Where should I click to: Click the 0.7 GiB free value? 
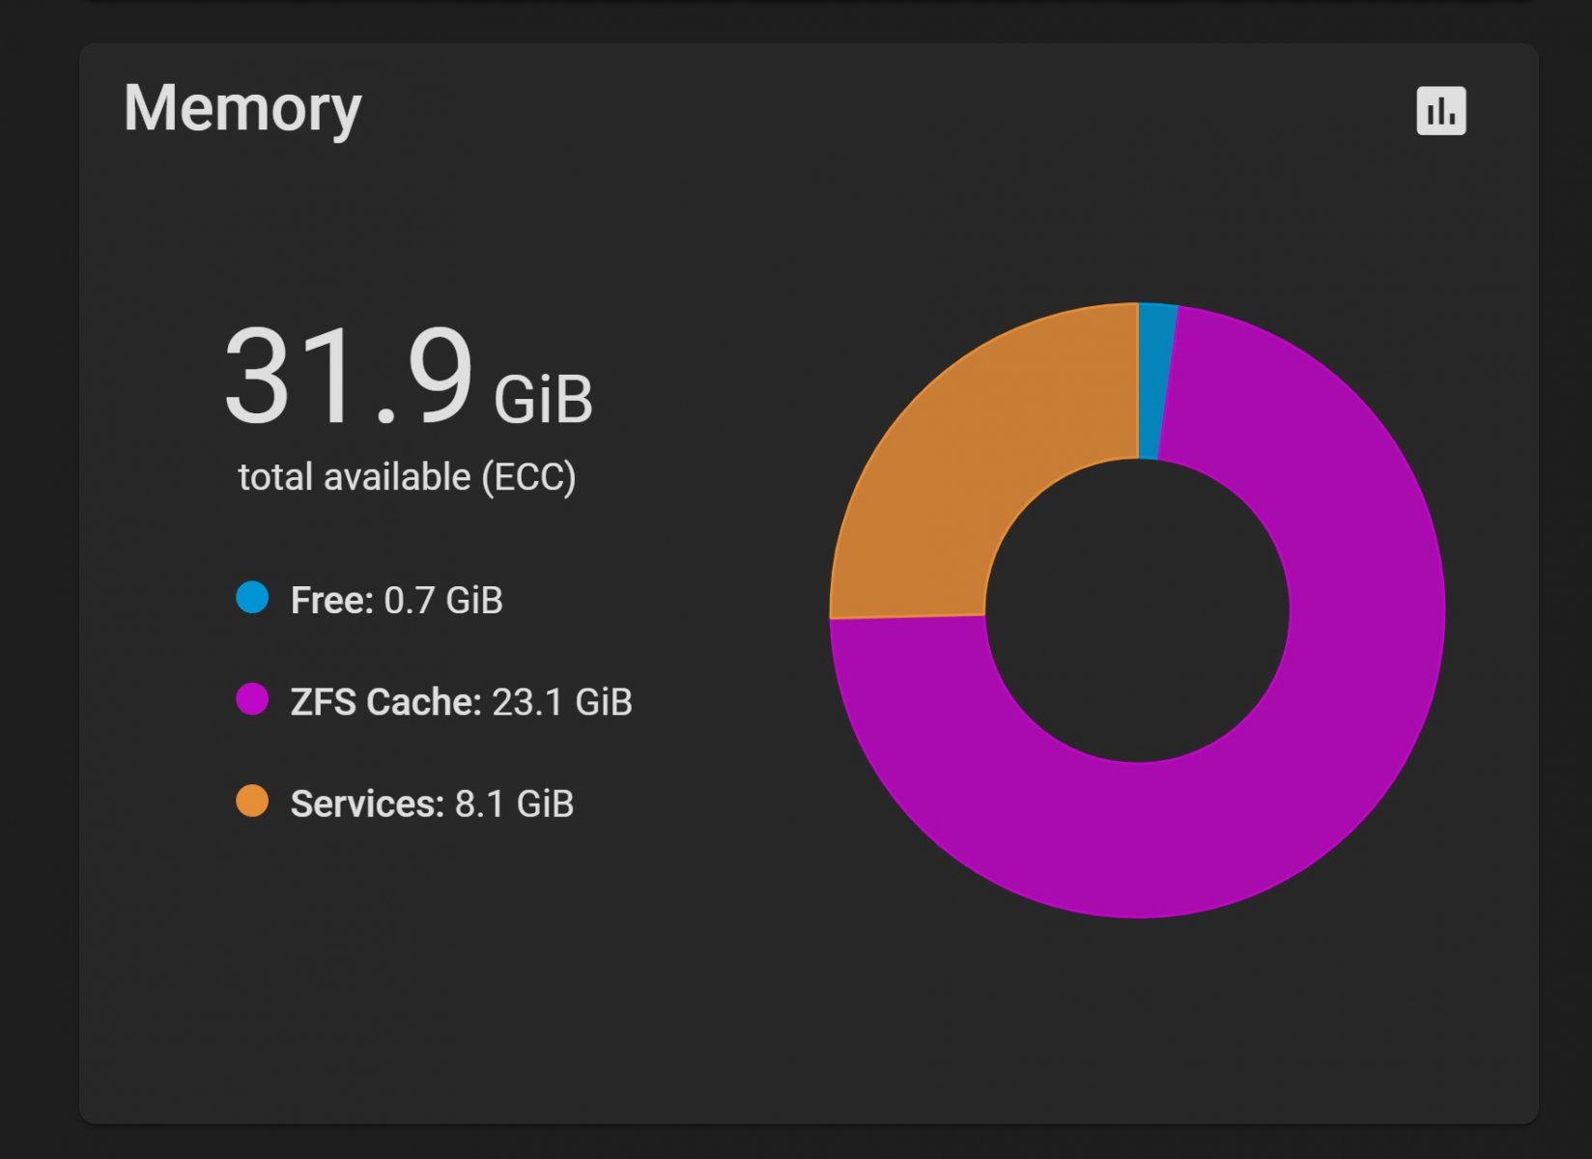point(443,600)
